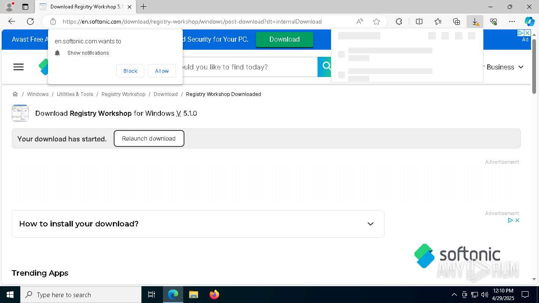Click the Softonic logo advertisement
Viewport: 539px width, 303px height.
click(457, 255)
